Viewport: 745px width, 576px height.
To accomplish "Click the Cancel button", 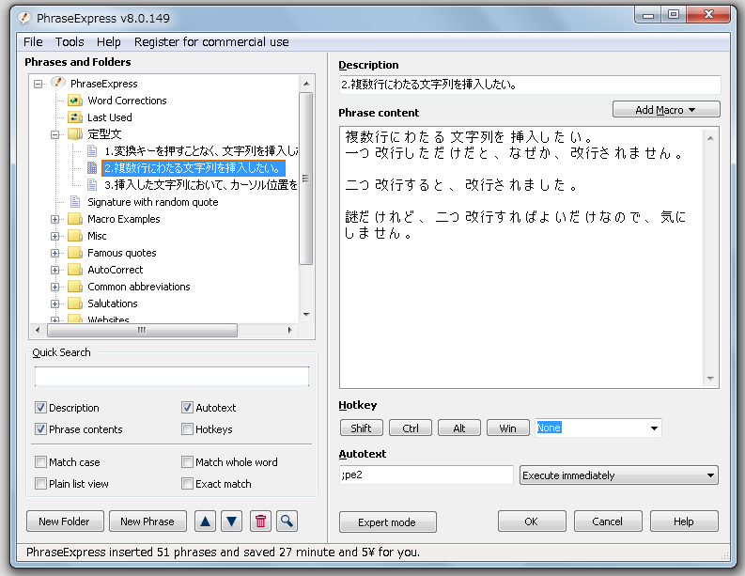I will coord(608,522).
